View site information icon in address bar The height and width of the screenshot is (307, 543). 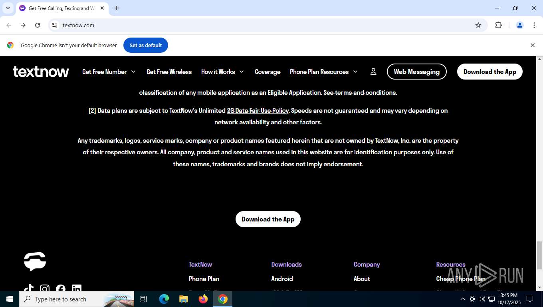tap(55, 25)
